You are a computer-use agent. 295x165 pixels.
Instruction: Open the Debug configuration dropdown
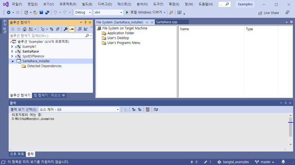click(x=83, y=12)
